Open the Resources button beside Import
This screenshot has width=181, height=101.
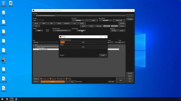tap(99, 26)
